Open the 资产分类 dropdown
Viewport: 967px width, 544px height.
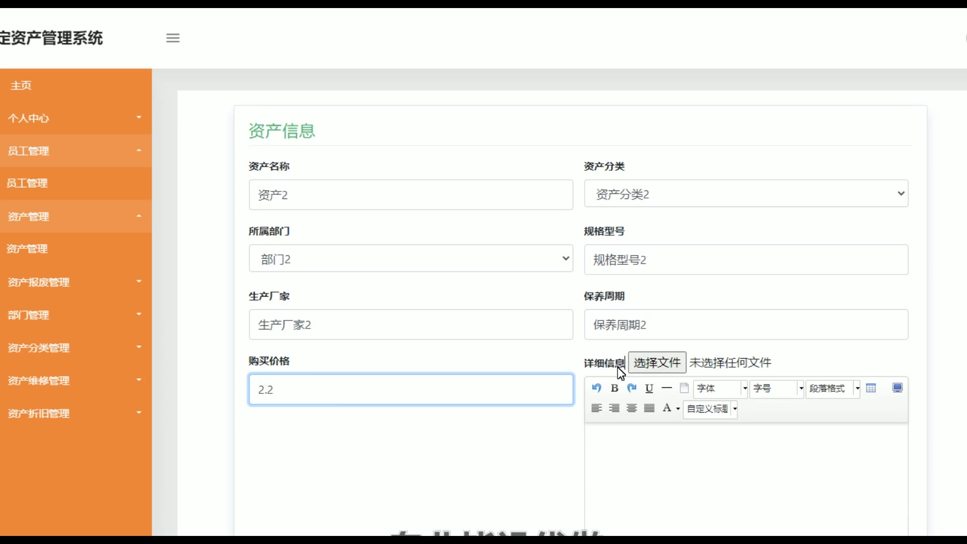746,194
